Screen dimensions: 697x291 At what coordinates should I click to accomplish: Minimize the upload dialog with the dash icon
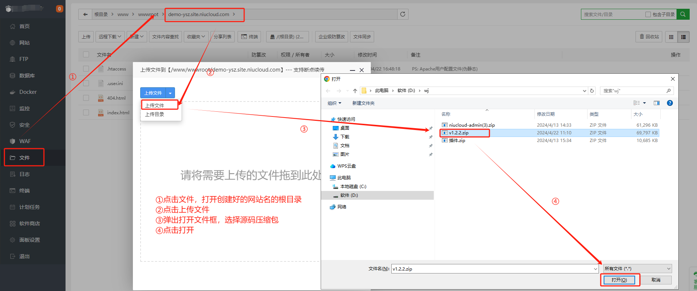click(x=353, y=70)
